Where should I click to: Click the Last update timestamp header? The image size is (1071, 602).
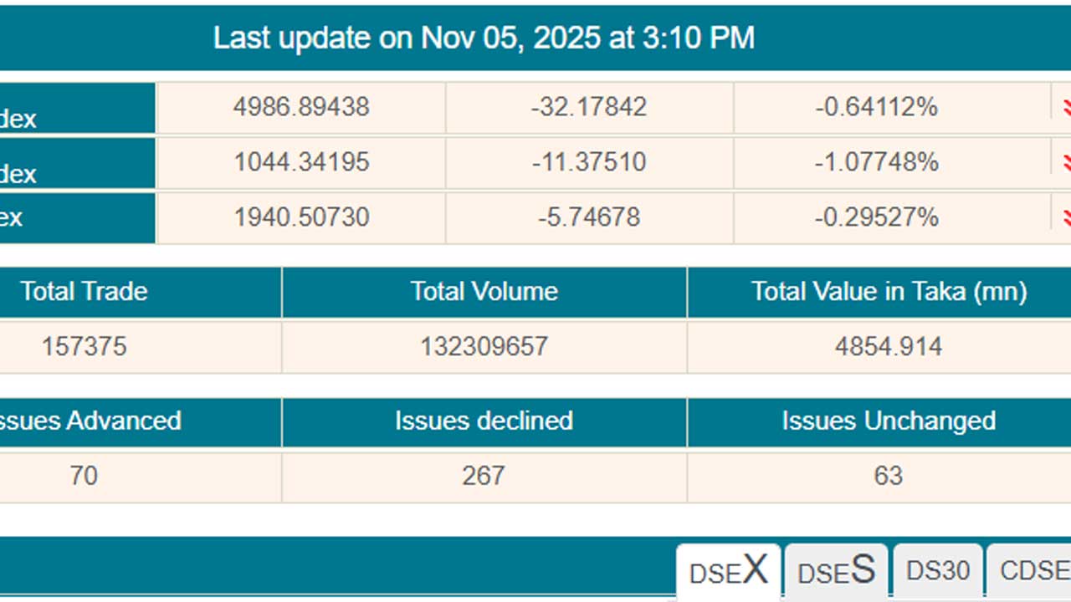coord(484,38)
